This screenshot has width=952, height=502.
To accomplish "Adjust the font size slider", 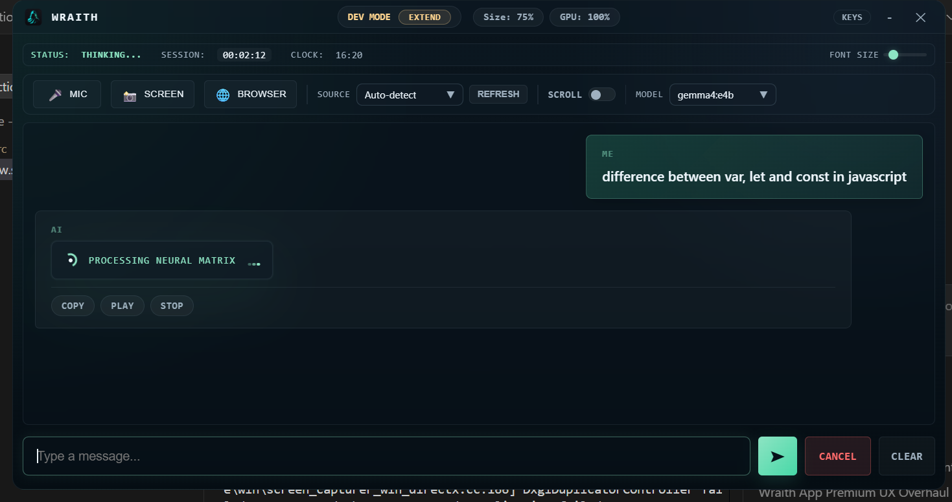I will click(x=894, y=55).
